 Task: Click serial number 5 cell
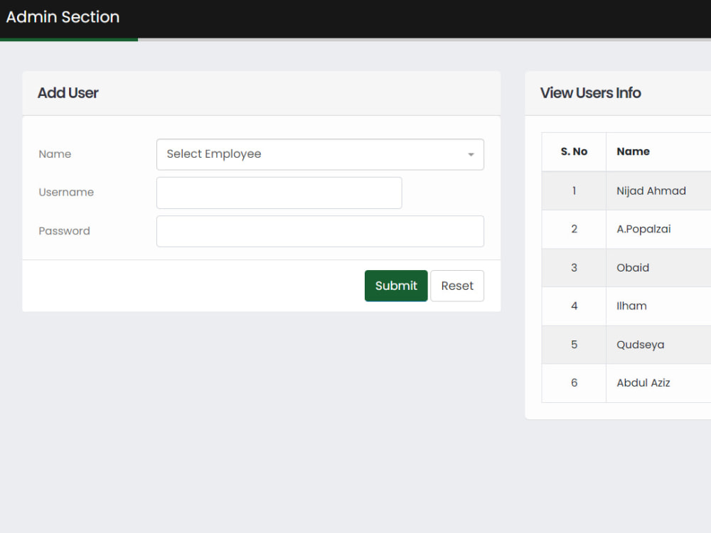click(574, 345)
